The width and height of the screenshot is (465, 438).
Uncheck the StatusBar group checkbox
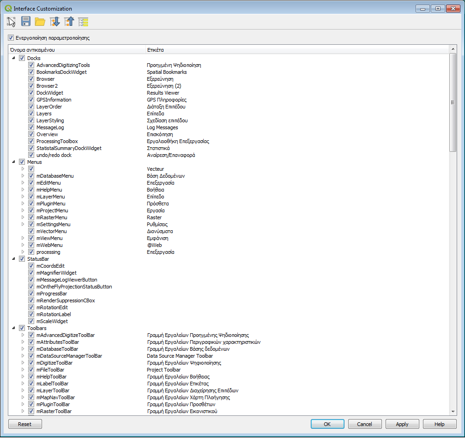click(x=22, y=259)
